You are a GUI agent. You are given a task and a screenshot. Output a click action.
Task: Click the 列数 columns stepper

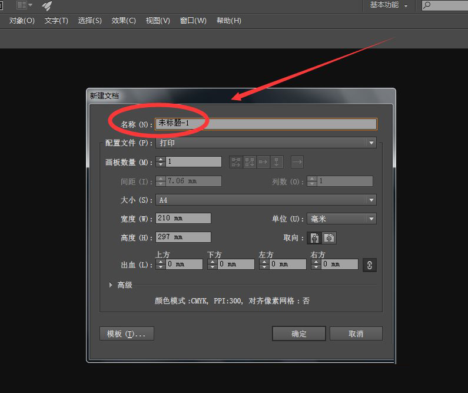click(312, 181)
